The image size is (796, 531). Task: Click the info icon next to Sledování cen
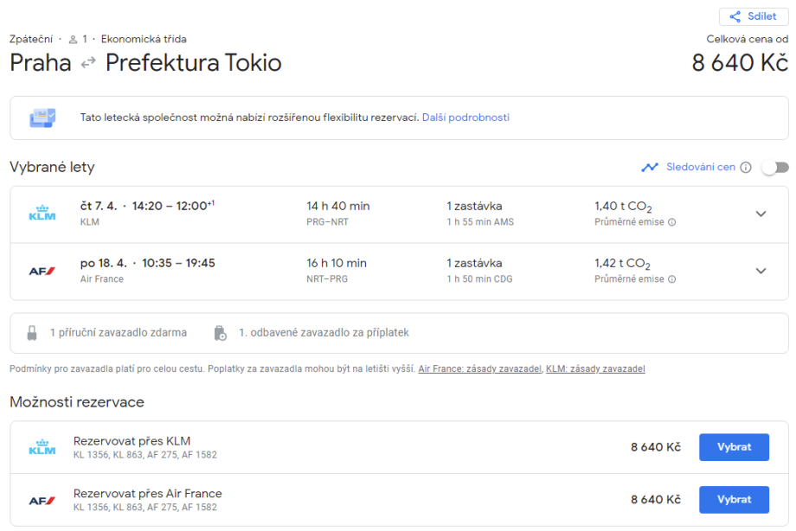tap(746, 167)
